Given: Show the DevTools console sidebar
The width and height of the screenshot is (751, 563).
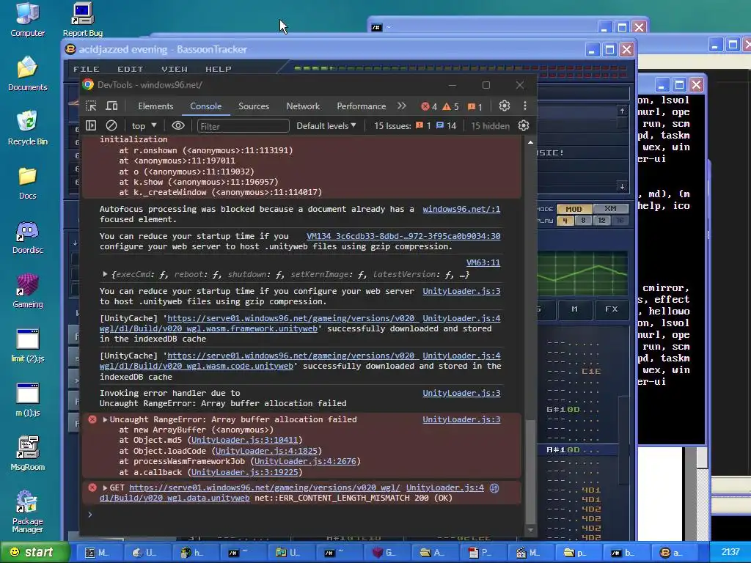Looking at the screenshot, I should click(x=91, y=125).
